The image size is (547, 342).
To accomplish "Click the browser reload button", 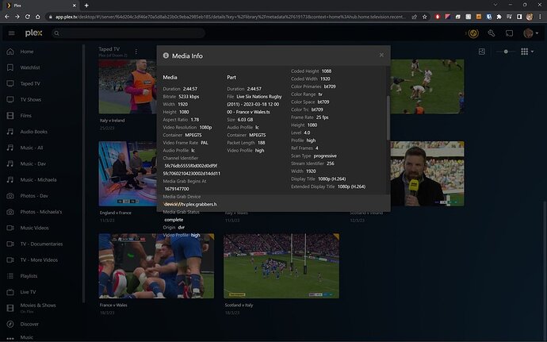I will coord(27,17).
